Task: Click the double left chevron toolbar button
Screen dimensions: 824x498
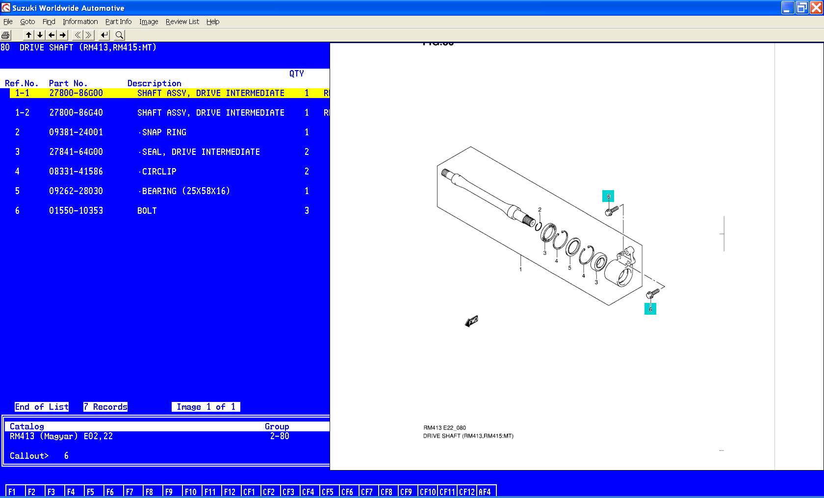Action: (x=77, y=35)
